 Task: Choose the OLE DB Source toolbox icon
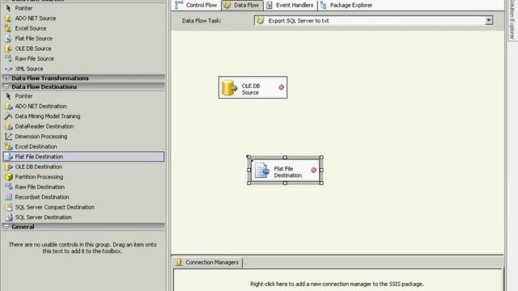(x=8, y=48)
